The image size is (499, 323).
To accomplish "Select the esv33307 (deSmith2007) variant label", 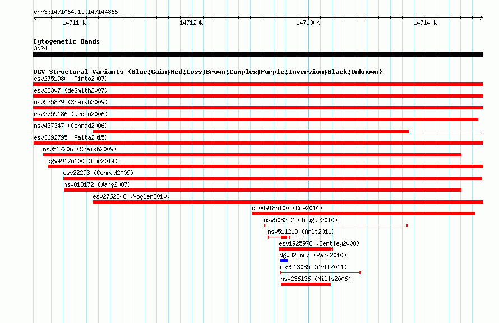I will pyautogui.click(x=71, y=90).
